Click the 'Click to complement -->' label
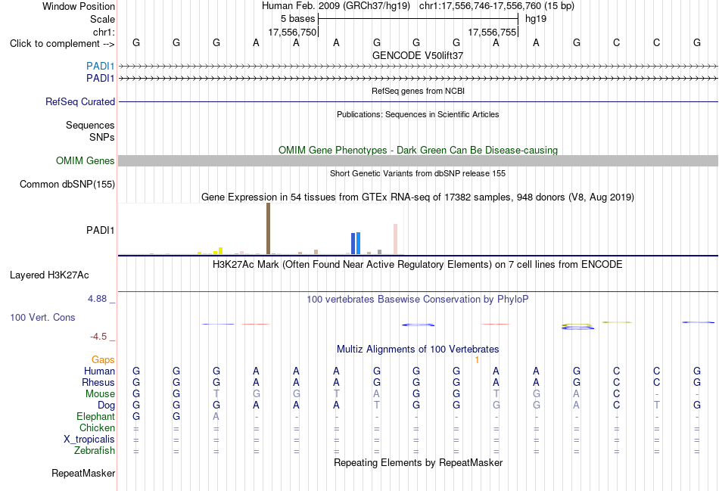 [x=62, y=44]
